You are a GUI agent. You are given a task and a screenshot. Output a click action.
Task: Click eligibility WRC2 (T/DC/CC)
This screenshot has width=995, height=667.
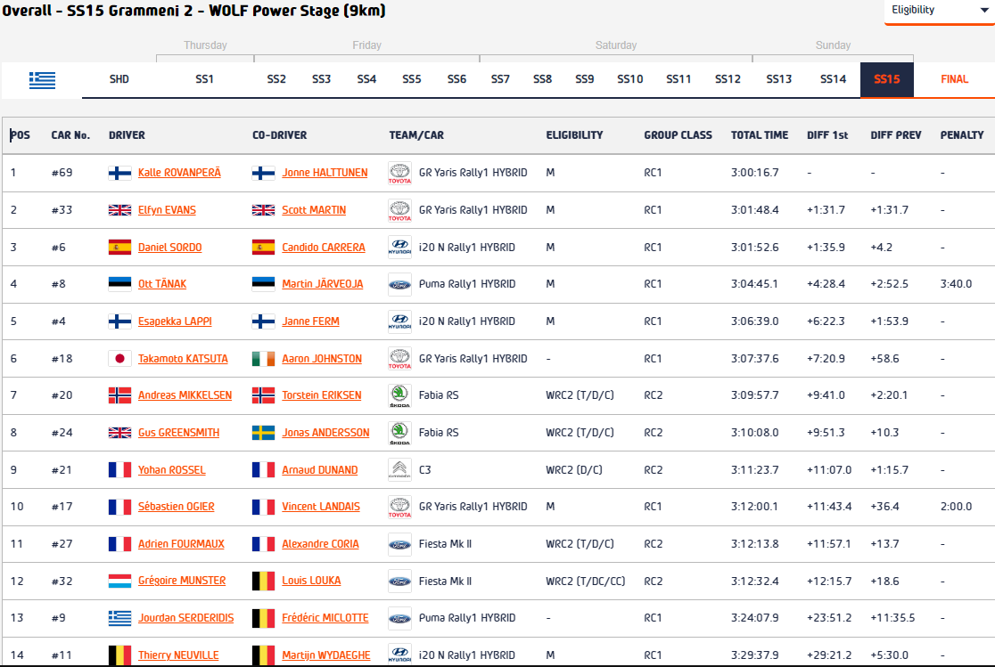pos(586,582)
